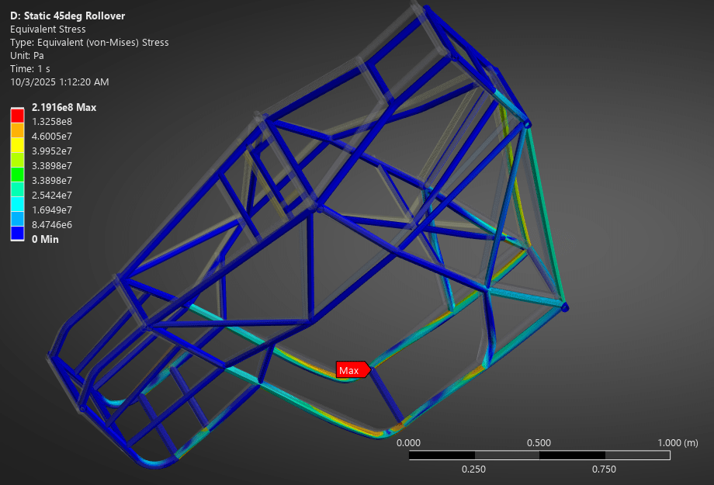Click the 2.1916e8 Max legend value

coord(64,107)
